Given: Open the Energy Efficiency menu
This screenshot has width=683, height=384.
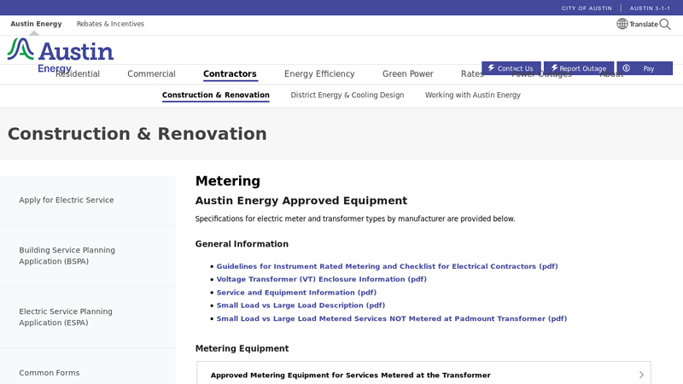Looking at the screenshot, I should pos(319,74).
